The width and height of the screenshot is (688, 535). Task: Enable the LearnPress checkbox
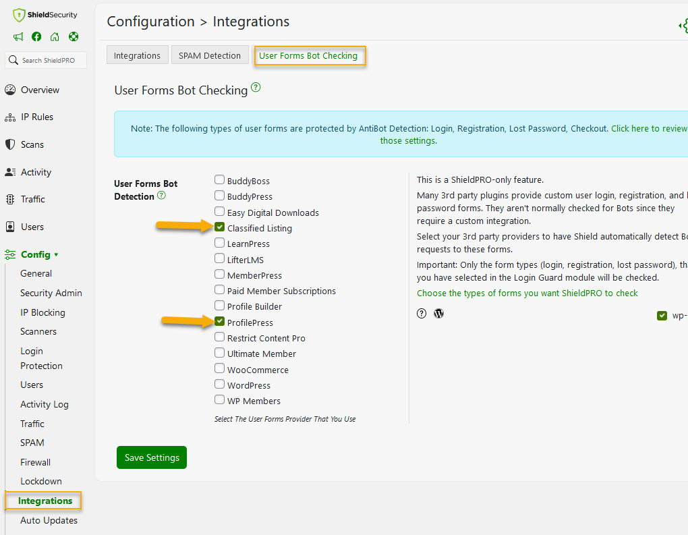click(x=219, y=243)
